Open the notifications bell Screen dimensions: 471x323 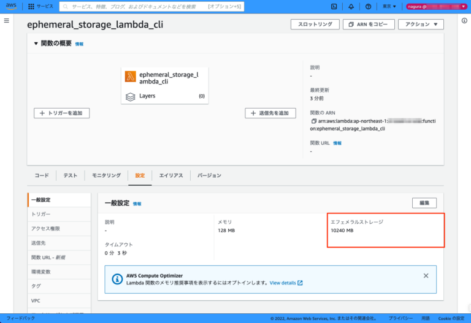click(350, 7)
